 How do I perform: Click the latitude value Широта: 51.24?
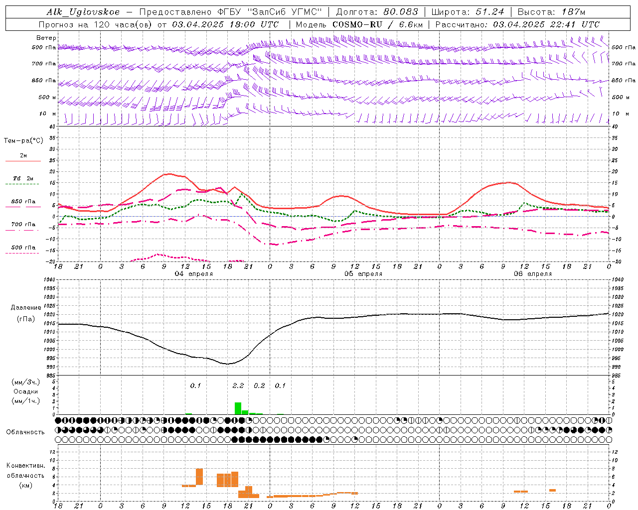[468, 12]
